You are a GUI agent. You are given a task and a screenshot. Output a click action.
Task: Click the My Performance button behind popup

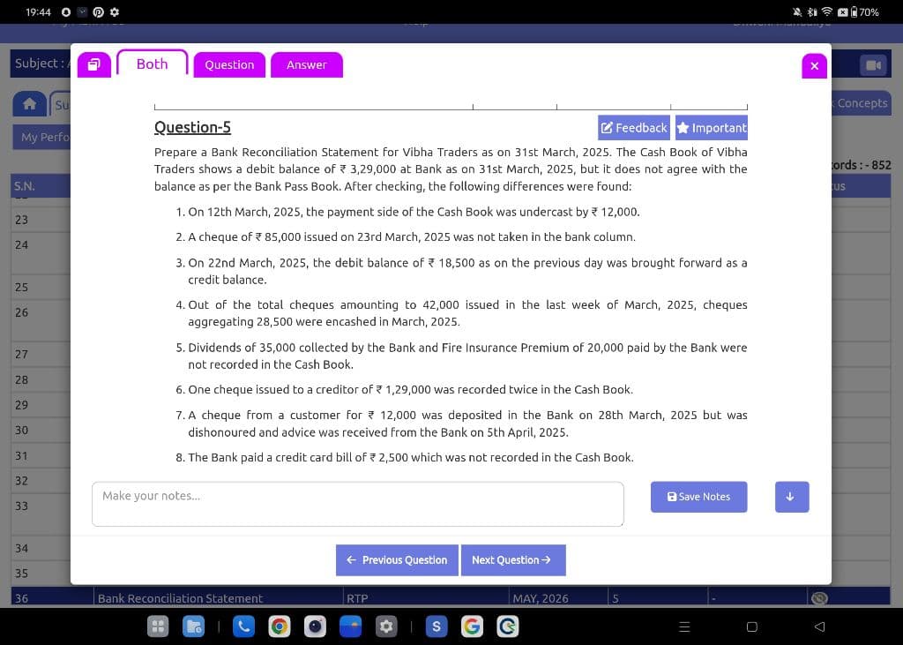(x=41, y=137)
